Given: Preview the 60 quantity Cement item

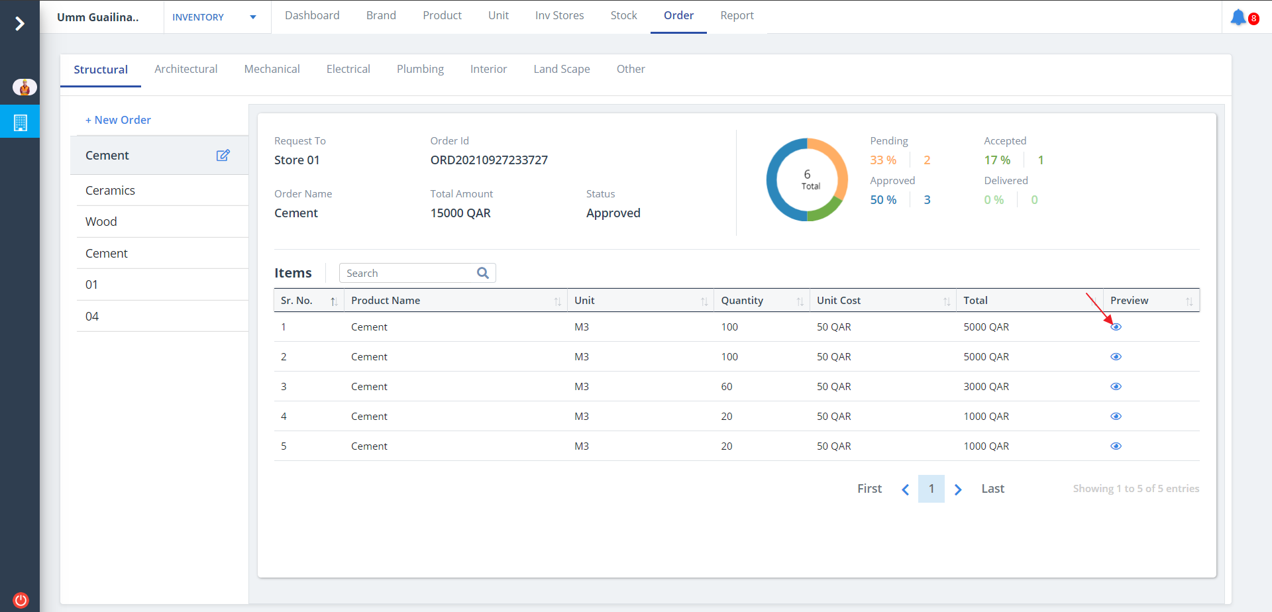Looking at the screenshot, I should (x=1116, y=386).
